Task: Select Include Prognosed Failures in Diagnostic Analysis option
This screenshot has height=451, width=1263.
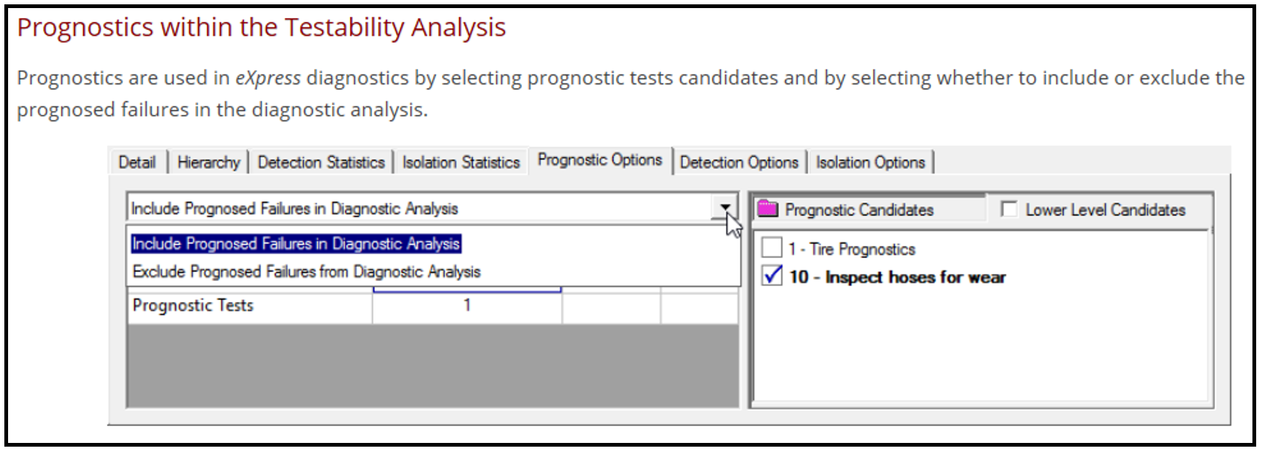Action: click(x=296, y=244)
